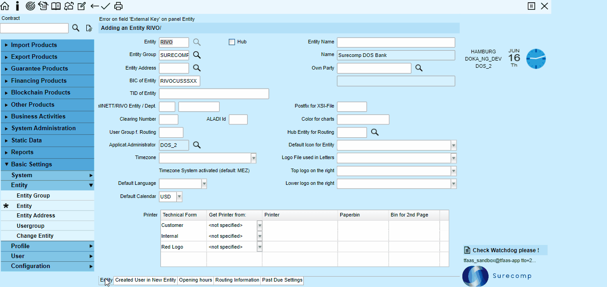Click the Surecomp logo
The image size is (607, 287).
click(497, 276)
